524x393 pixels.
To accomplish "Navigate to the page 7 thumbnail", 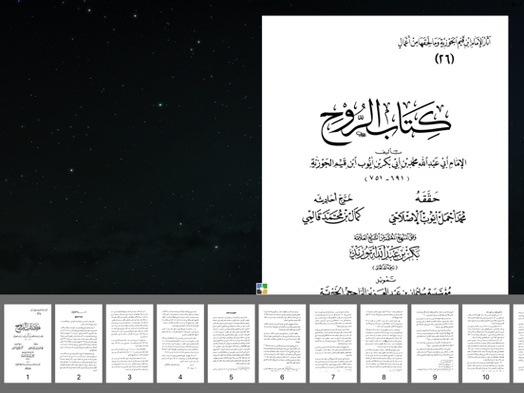I will click(x=333, y=344).
